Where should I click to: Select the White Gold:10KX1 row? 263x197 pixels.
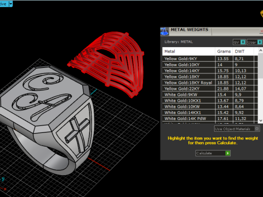[x=210, y=101]
